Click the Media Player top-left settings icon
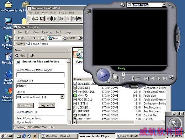The width and height of the screenshot is (185, 139). point(88,12)
